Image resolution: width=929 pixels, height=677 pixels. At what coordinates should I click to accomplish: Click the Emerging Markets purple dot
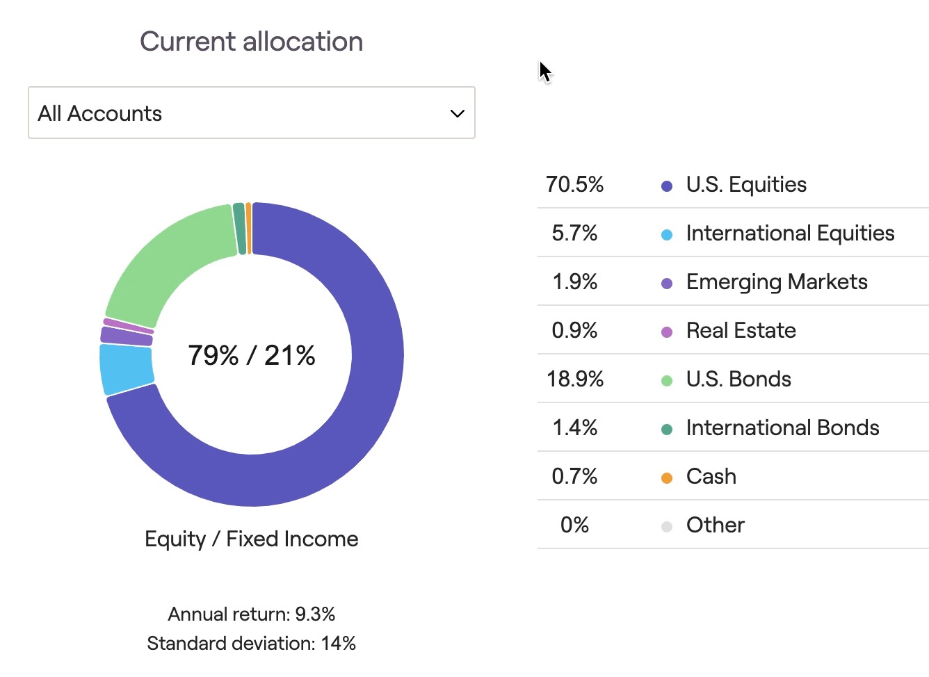[x=667, y=283]
